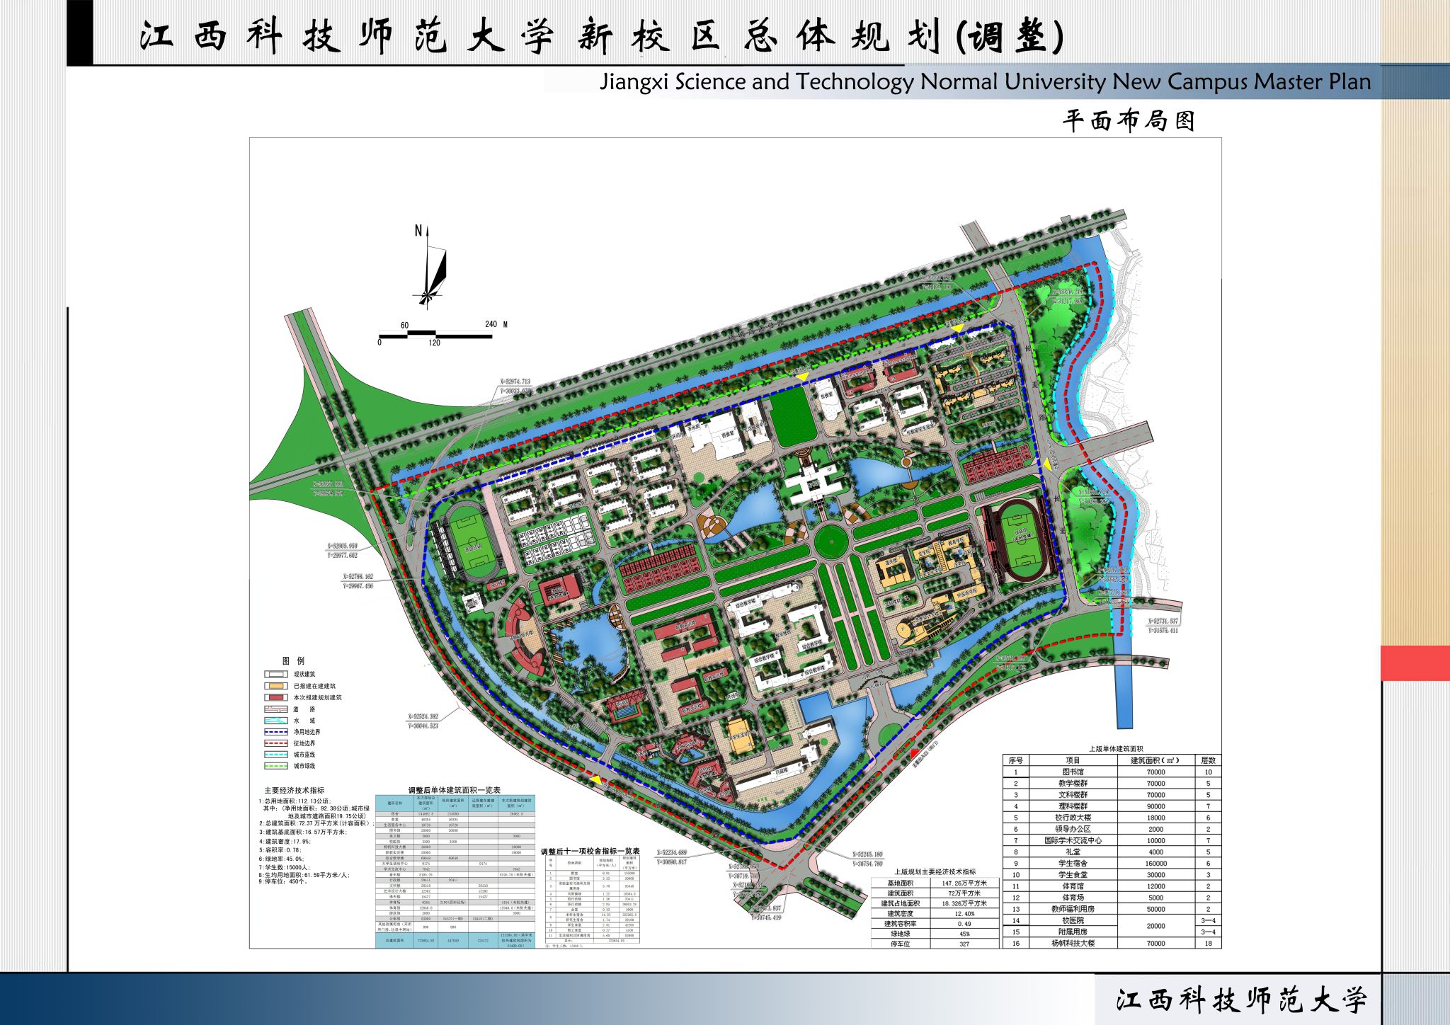Click the map scale bar

point(435,334)
